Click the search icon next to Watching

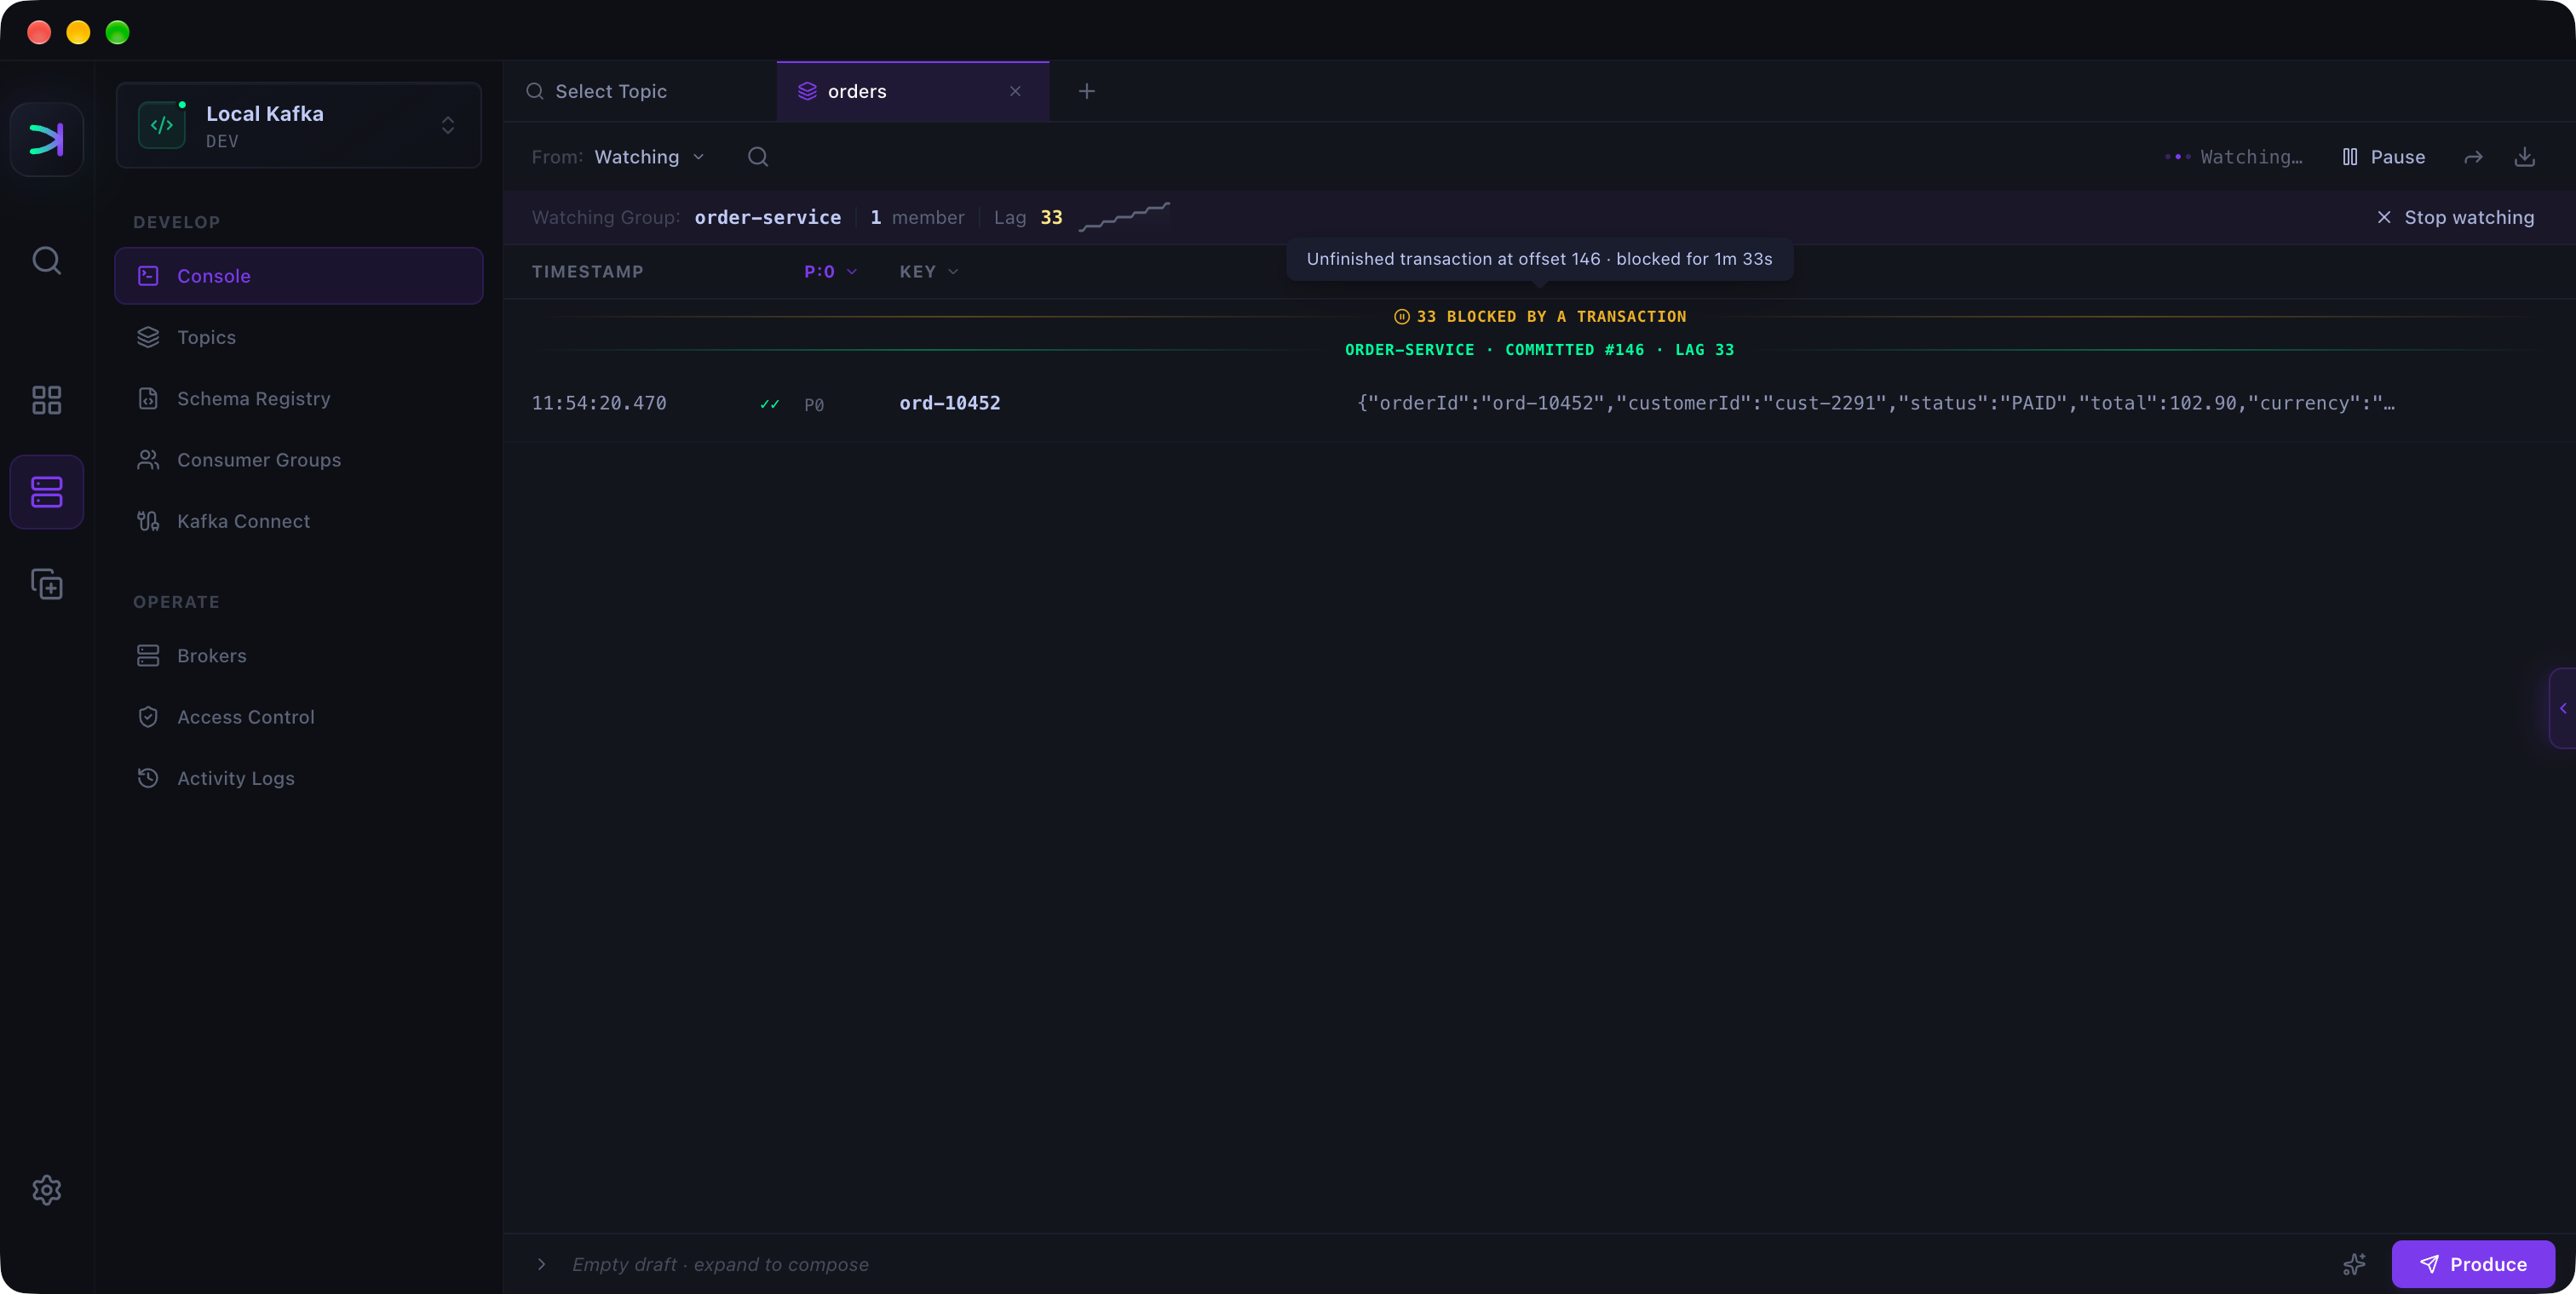[758, 157]
